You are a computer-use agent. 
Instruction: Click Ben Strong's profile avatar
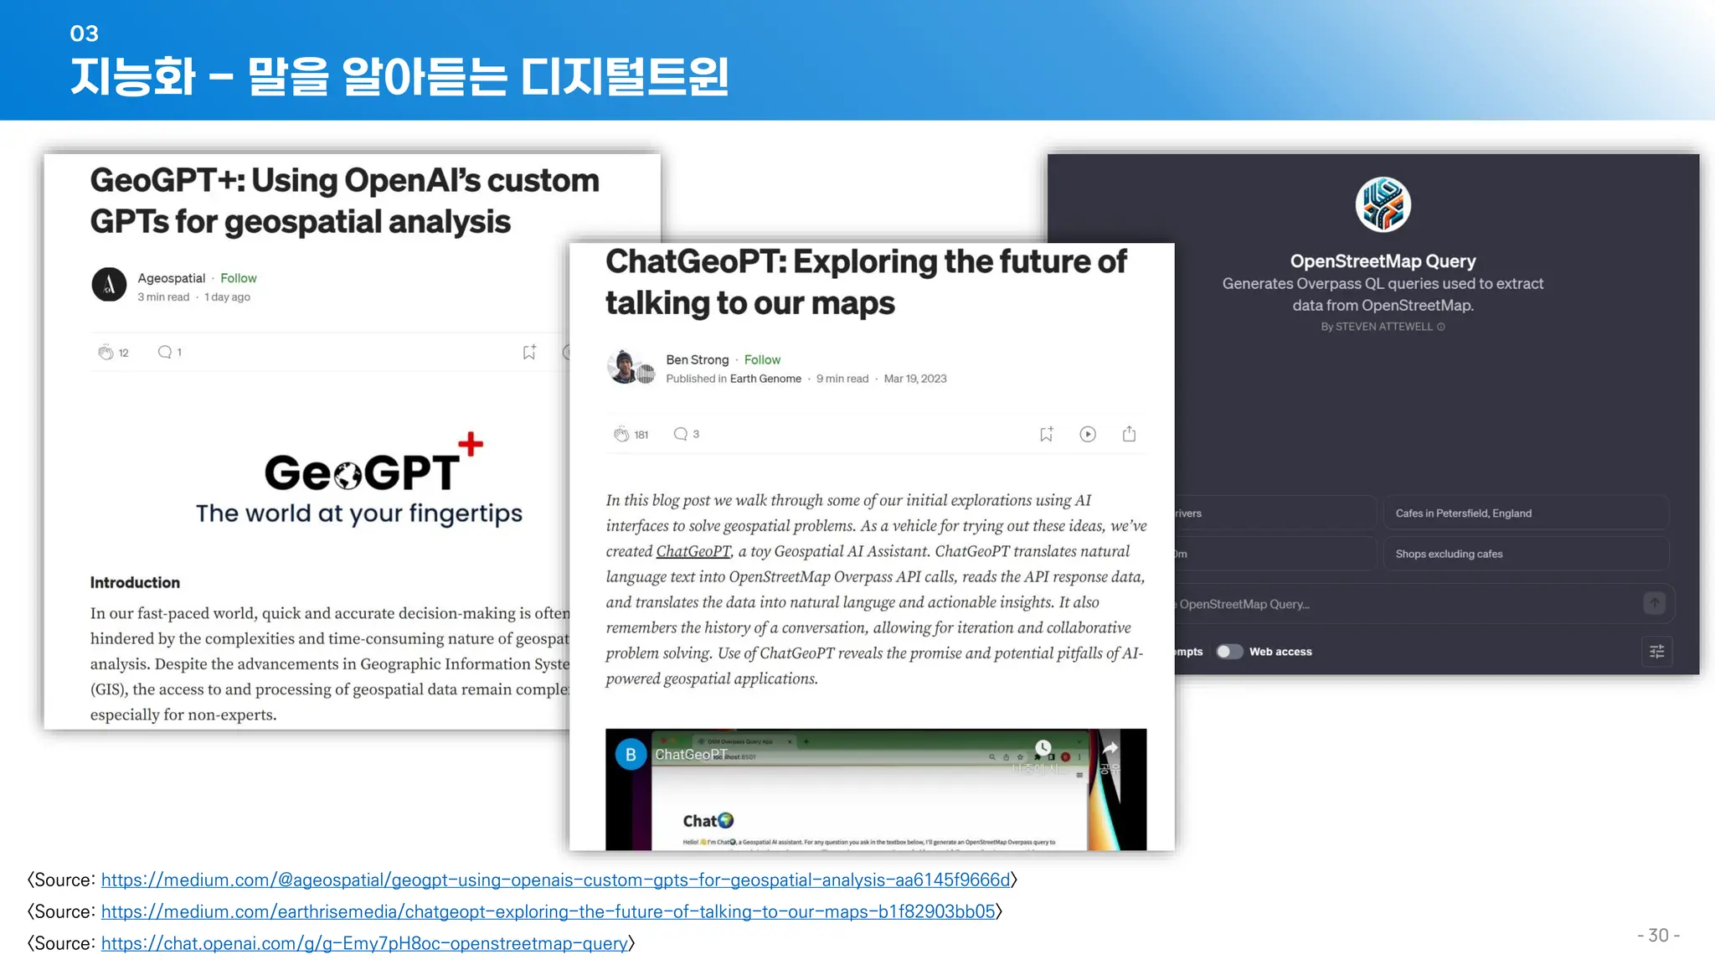[625, 367]
